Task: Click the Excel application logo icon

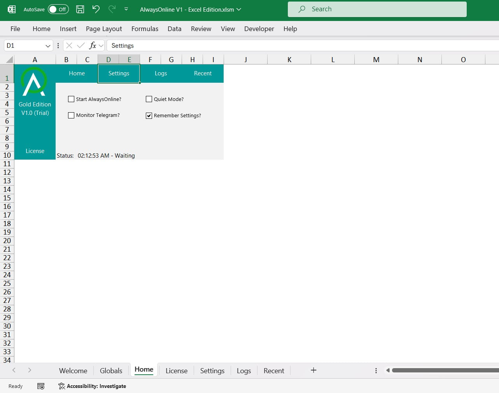Action: 12,9
